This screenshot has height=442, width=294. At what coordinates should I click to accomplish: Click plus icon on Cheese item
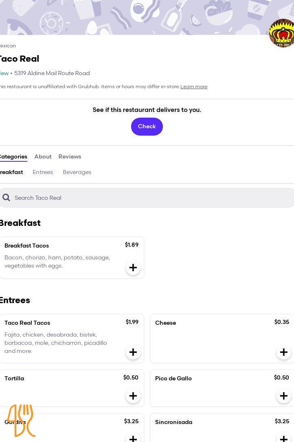click(x=283, y=352)
